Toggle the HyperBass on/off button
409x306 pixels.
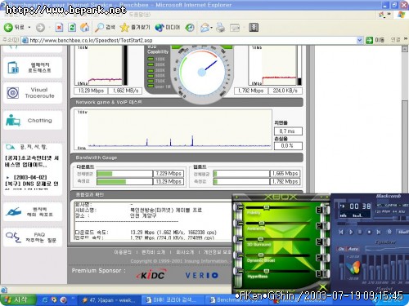click(320, 273)
